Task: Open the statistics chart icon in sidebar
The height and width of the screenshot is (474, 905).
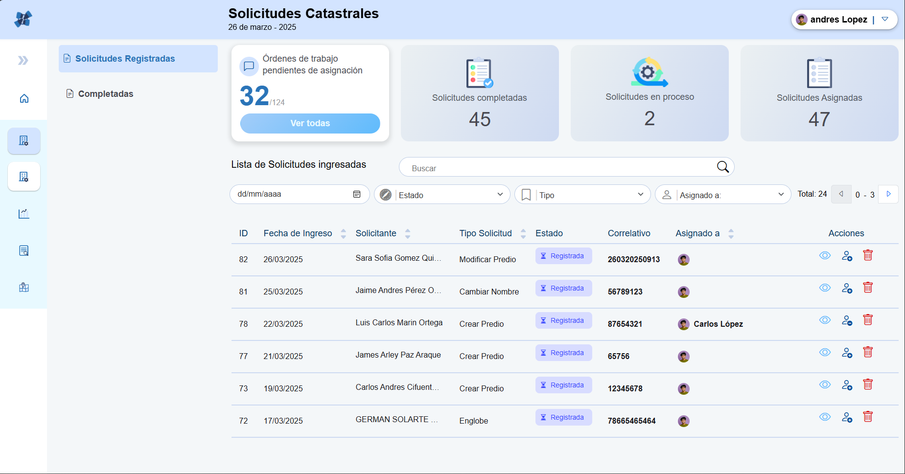Action: pyautogui.click(x=24, y=214)
